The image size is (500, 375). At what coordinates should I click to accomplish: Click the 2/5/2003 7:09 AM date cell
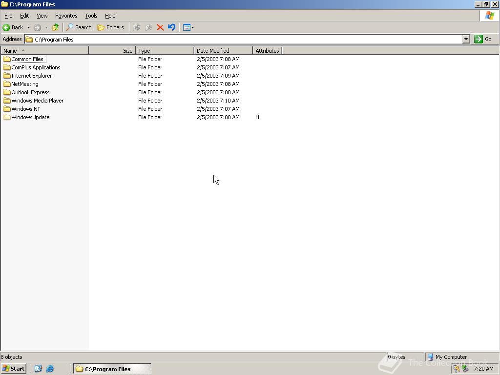pyautogui.click(x=218, y=76)
